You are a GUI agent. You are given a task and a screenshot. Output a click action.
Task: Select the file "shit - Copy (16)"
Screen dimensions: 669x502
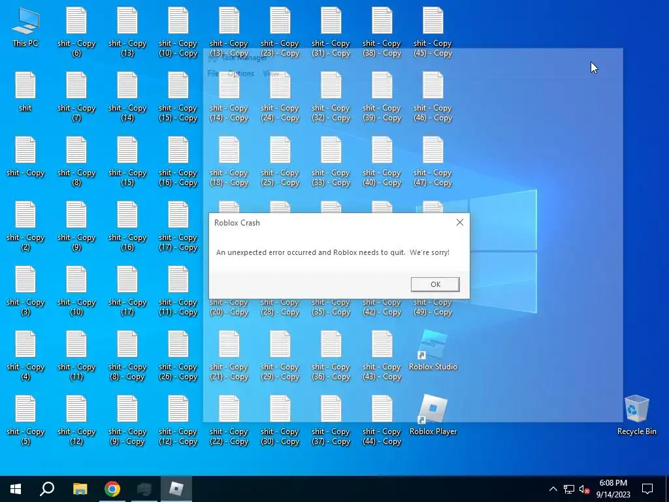tap(127, 226)
